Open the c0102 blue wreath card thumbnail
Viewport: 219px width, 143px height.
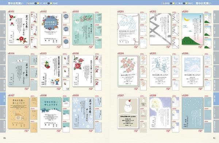51,29
